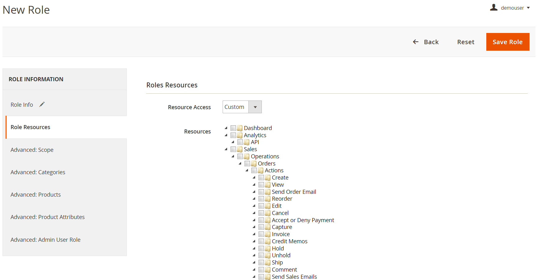Click the Actions folder icon
The image size is (537, 280).
pyautogui.click(x=261, y=170)
